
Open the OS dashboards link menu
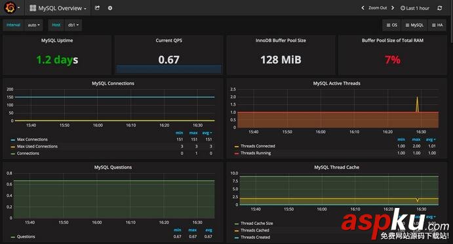(x=392, y=25)
